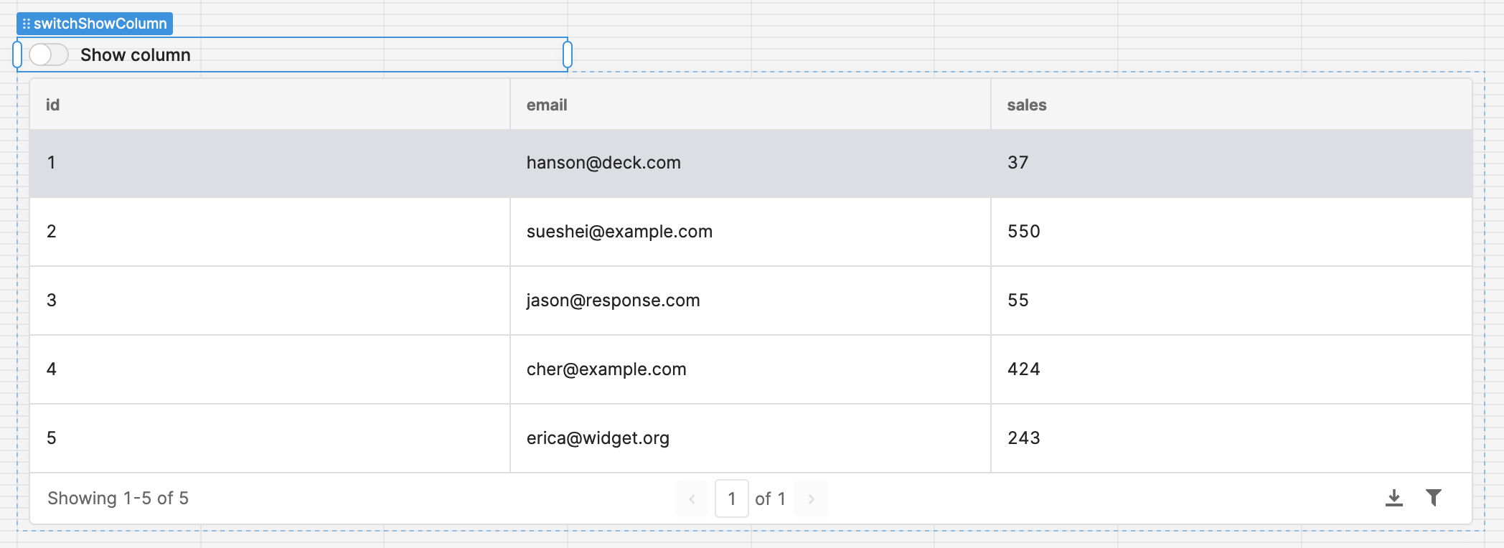Go to previous table page

point(692,499)
